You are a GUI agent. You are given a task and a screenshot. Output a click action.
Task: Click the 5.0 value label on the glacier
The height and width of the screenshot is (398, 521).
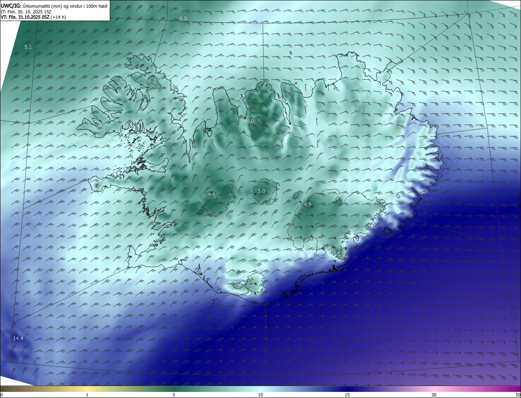[261, 191]
